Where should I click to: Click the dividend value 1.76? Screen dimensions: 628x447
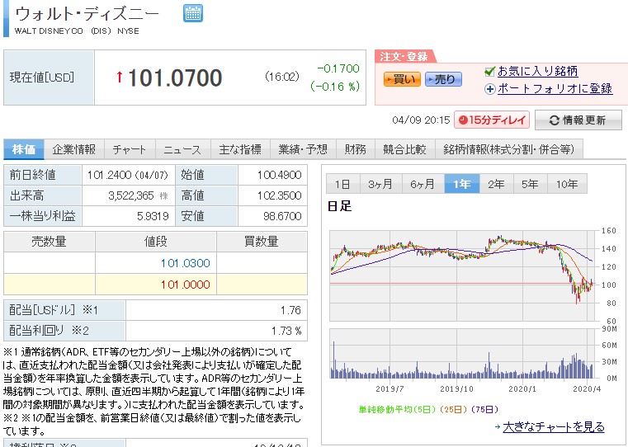[290, 310]
